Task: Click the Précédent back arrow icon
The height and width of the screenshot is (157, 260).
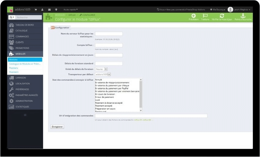Action: tap(194, 16)
